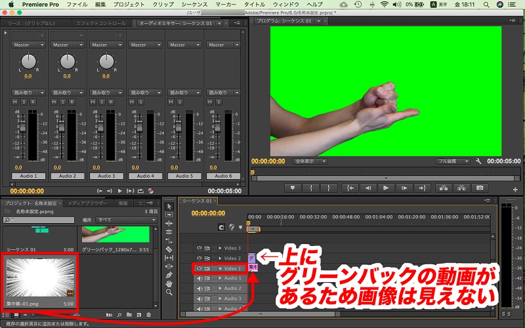This screenshot has height=328, width=525.
Task: Mute Audio 1 track speaker in timeline
Action: [x=199, y=278]
